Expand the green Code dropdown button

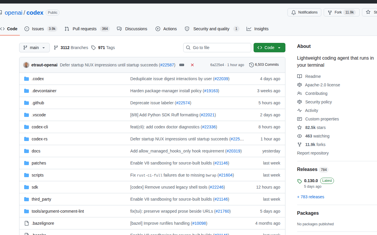(269, 48)
